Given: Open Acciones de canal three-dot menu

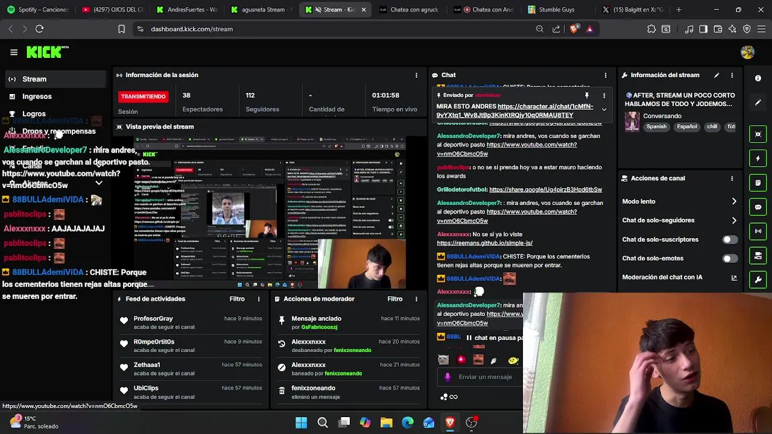Looking at the screenshot, I should [732, 178].
